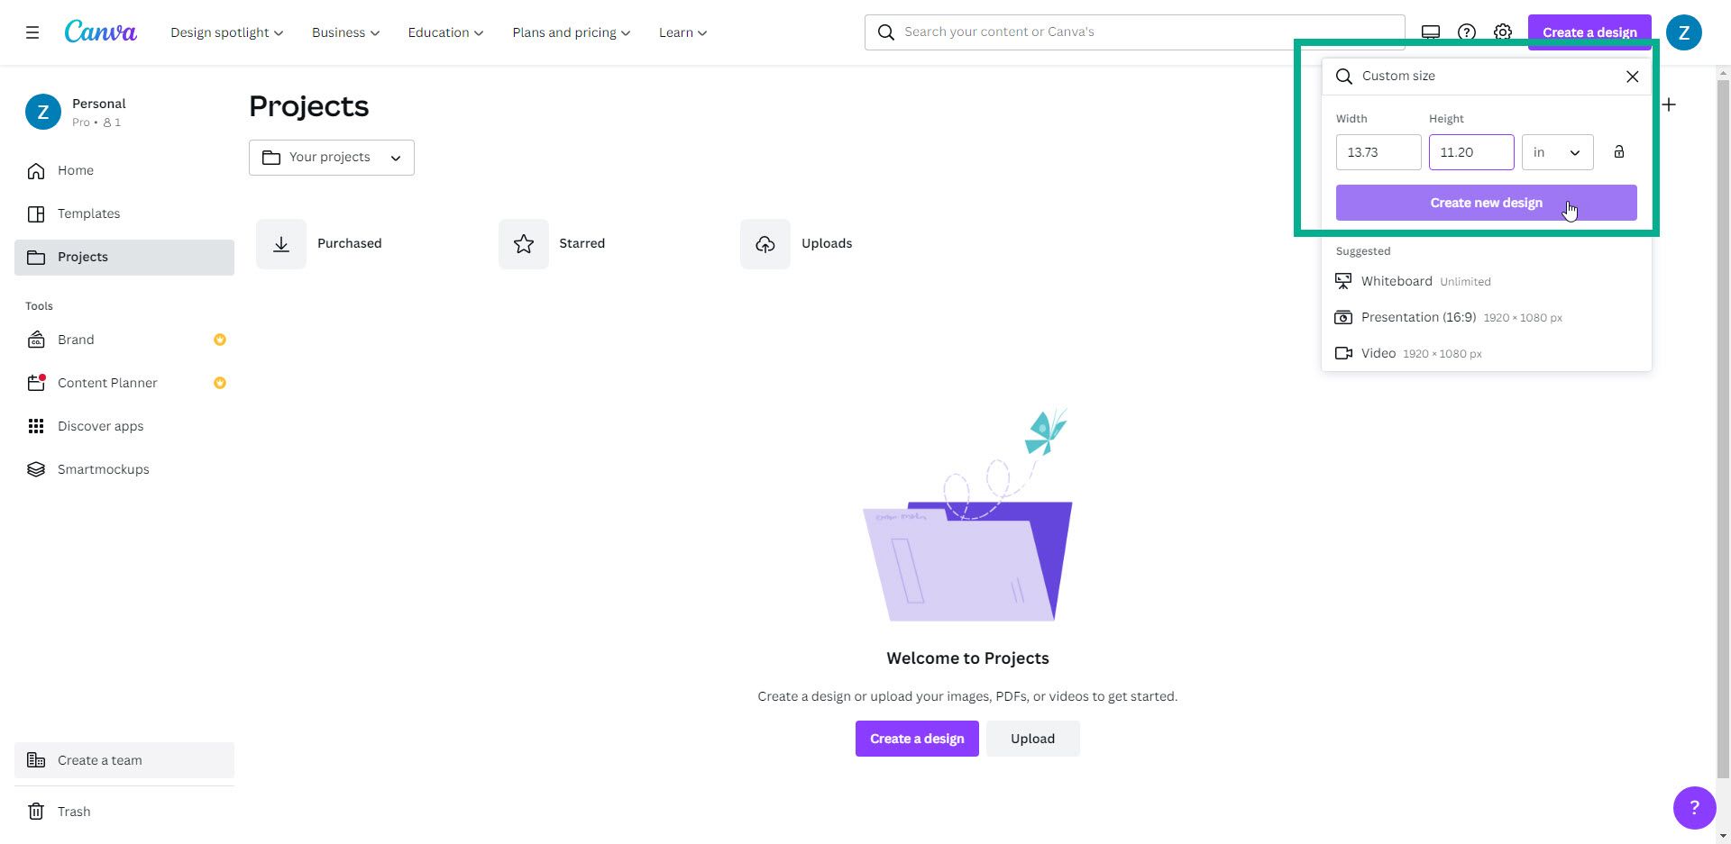Open the Plans and pricing menu

569,32
